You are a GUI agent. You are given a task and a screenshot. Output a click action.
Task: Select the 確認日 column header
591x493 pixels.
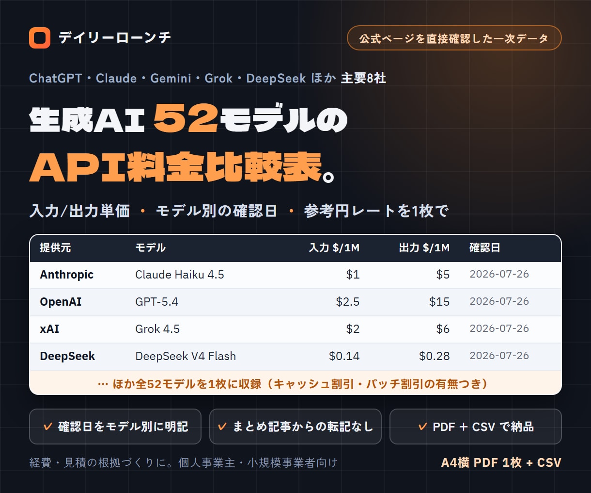tap(485, 248)
